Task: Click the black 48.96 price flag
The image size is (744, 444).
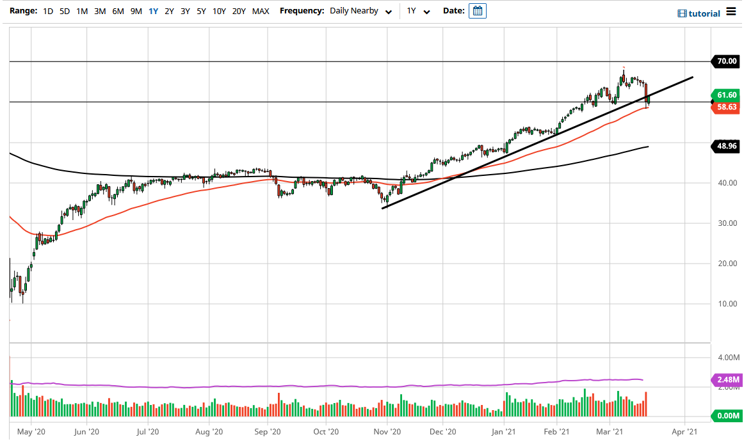Action: coord(725,147)
